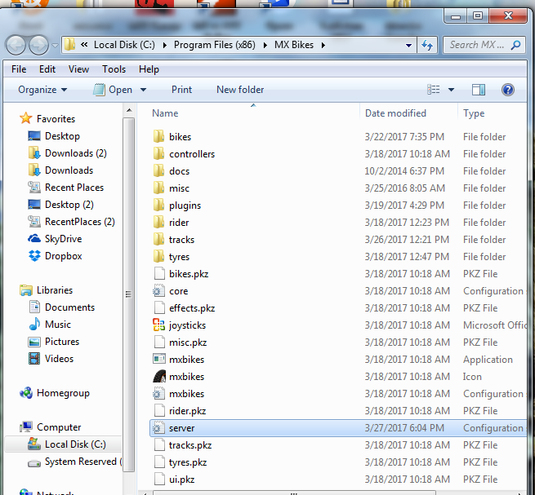The height and width of the screenshot is (495, 535).
Task: Click the Change your view icon
Action: 434,90
